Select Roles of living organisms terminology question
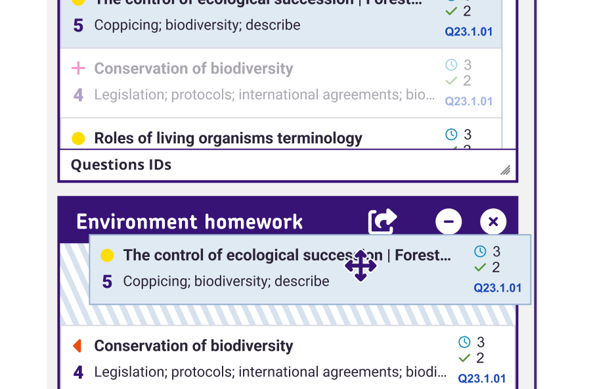This screenshot has width=591, height=389. click(x=228, y=138)
